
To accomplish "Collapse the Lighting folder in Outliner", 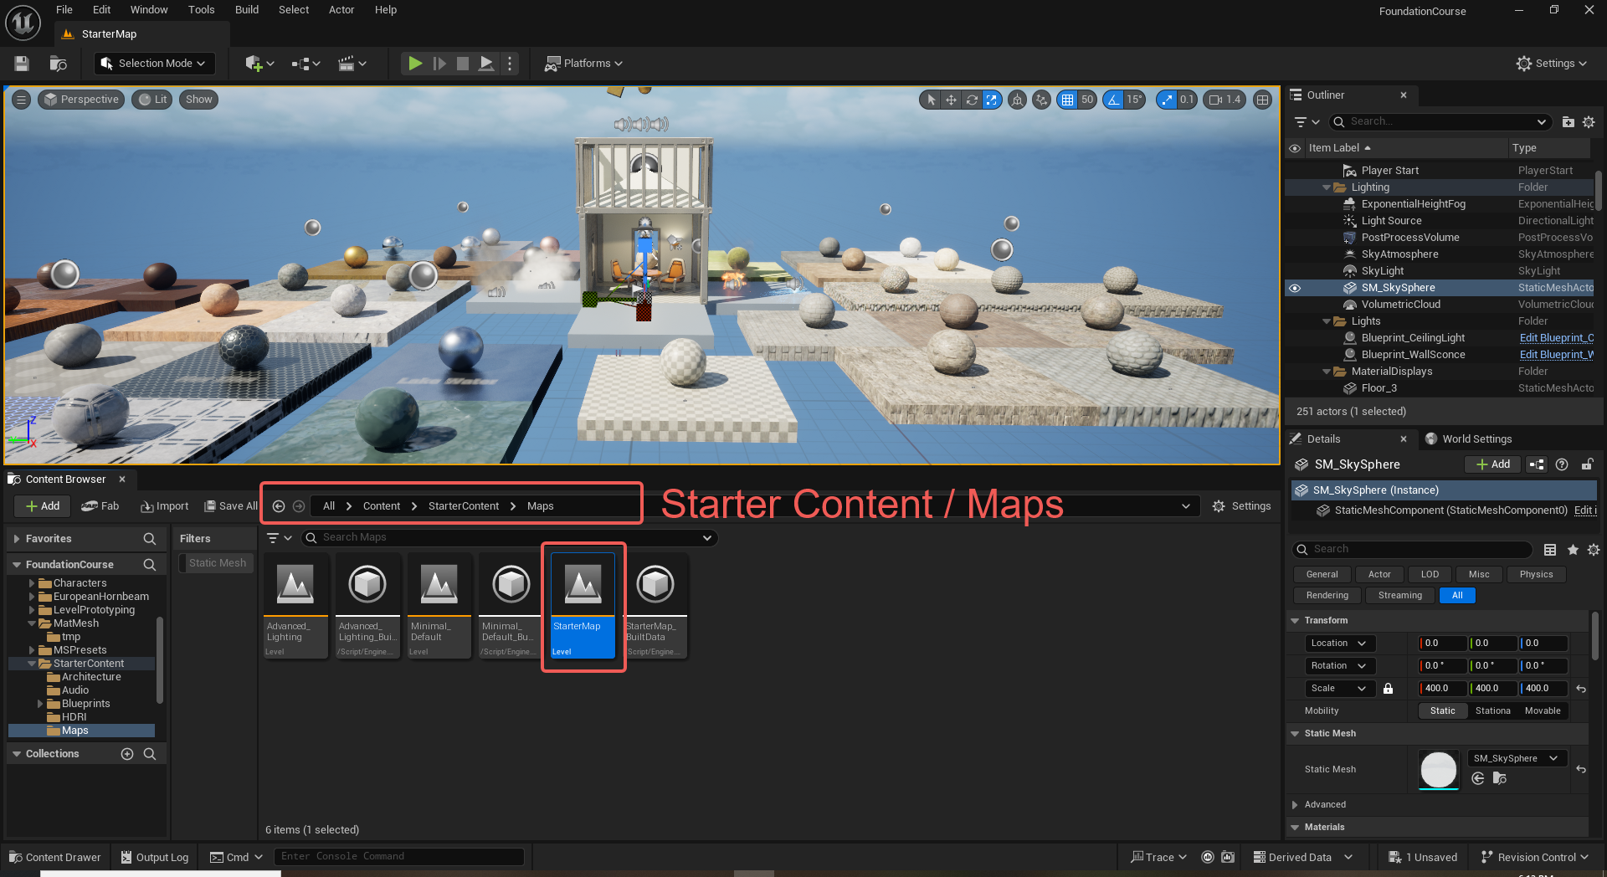I will click(x=1326, y=187).
